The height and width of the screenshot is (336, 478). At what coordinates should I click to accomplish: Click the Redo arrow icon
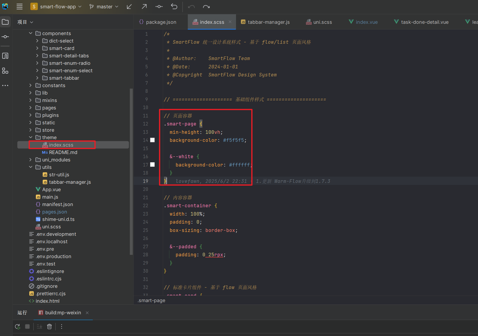pos(206,7)
